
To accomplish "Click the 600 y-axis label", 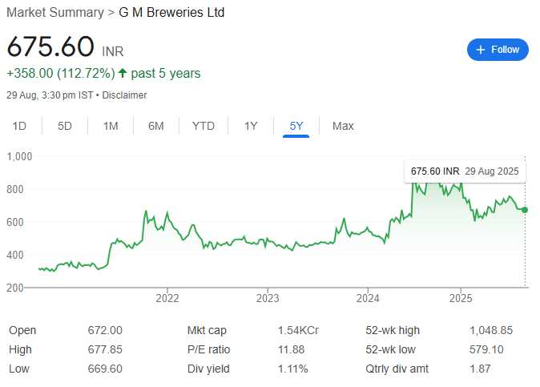I will [14, 222].
